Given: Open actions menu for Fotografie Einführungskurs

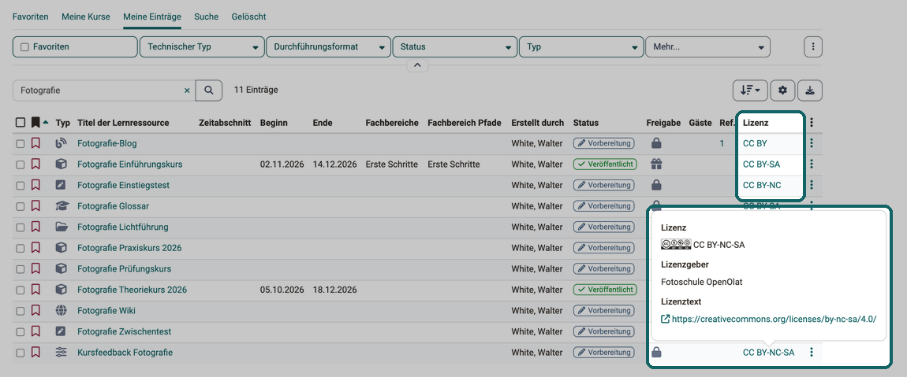Looking at the screenshot, I should coord(812,164).
